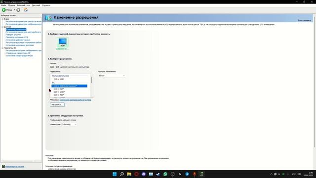The width and height of the screenshot is (316, 178).
Task: Click the Настройка... button
Action: coord(57,105)
